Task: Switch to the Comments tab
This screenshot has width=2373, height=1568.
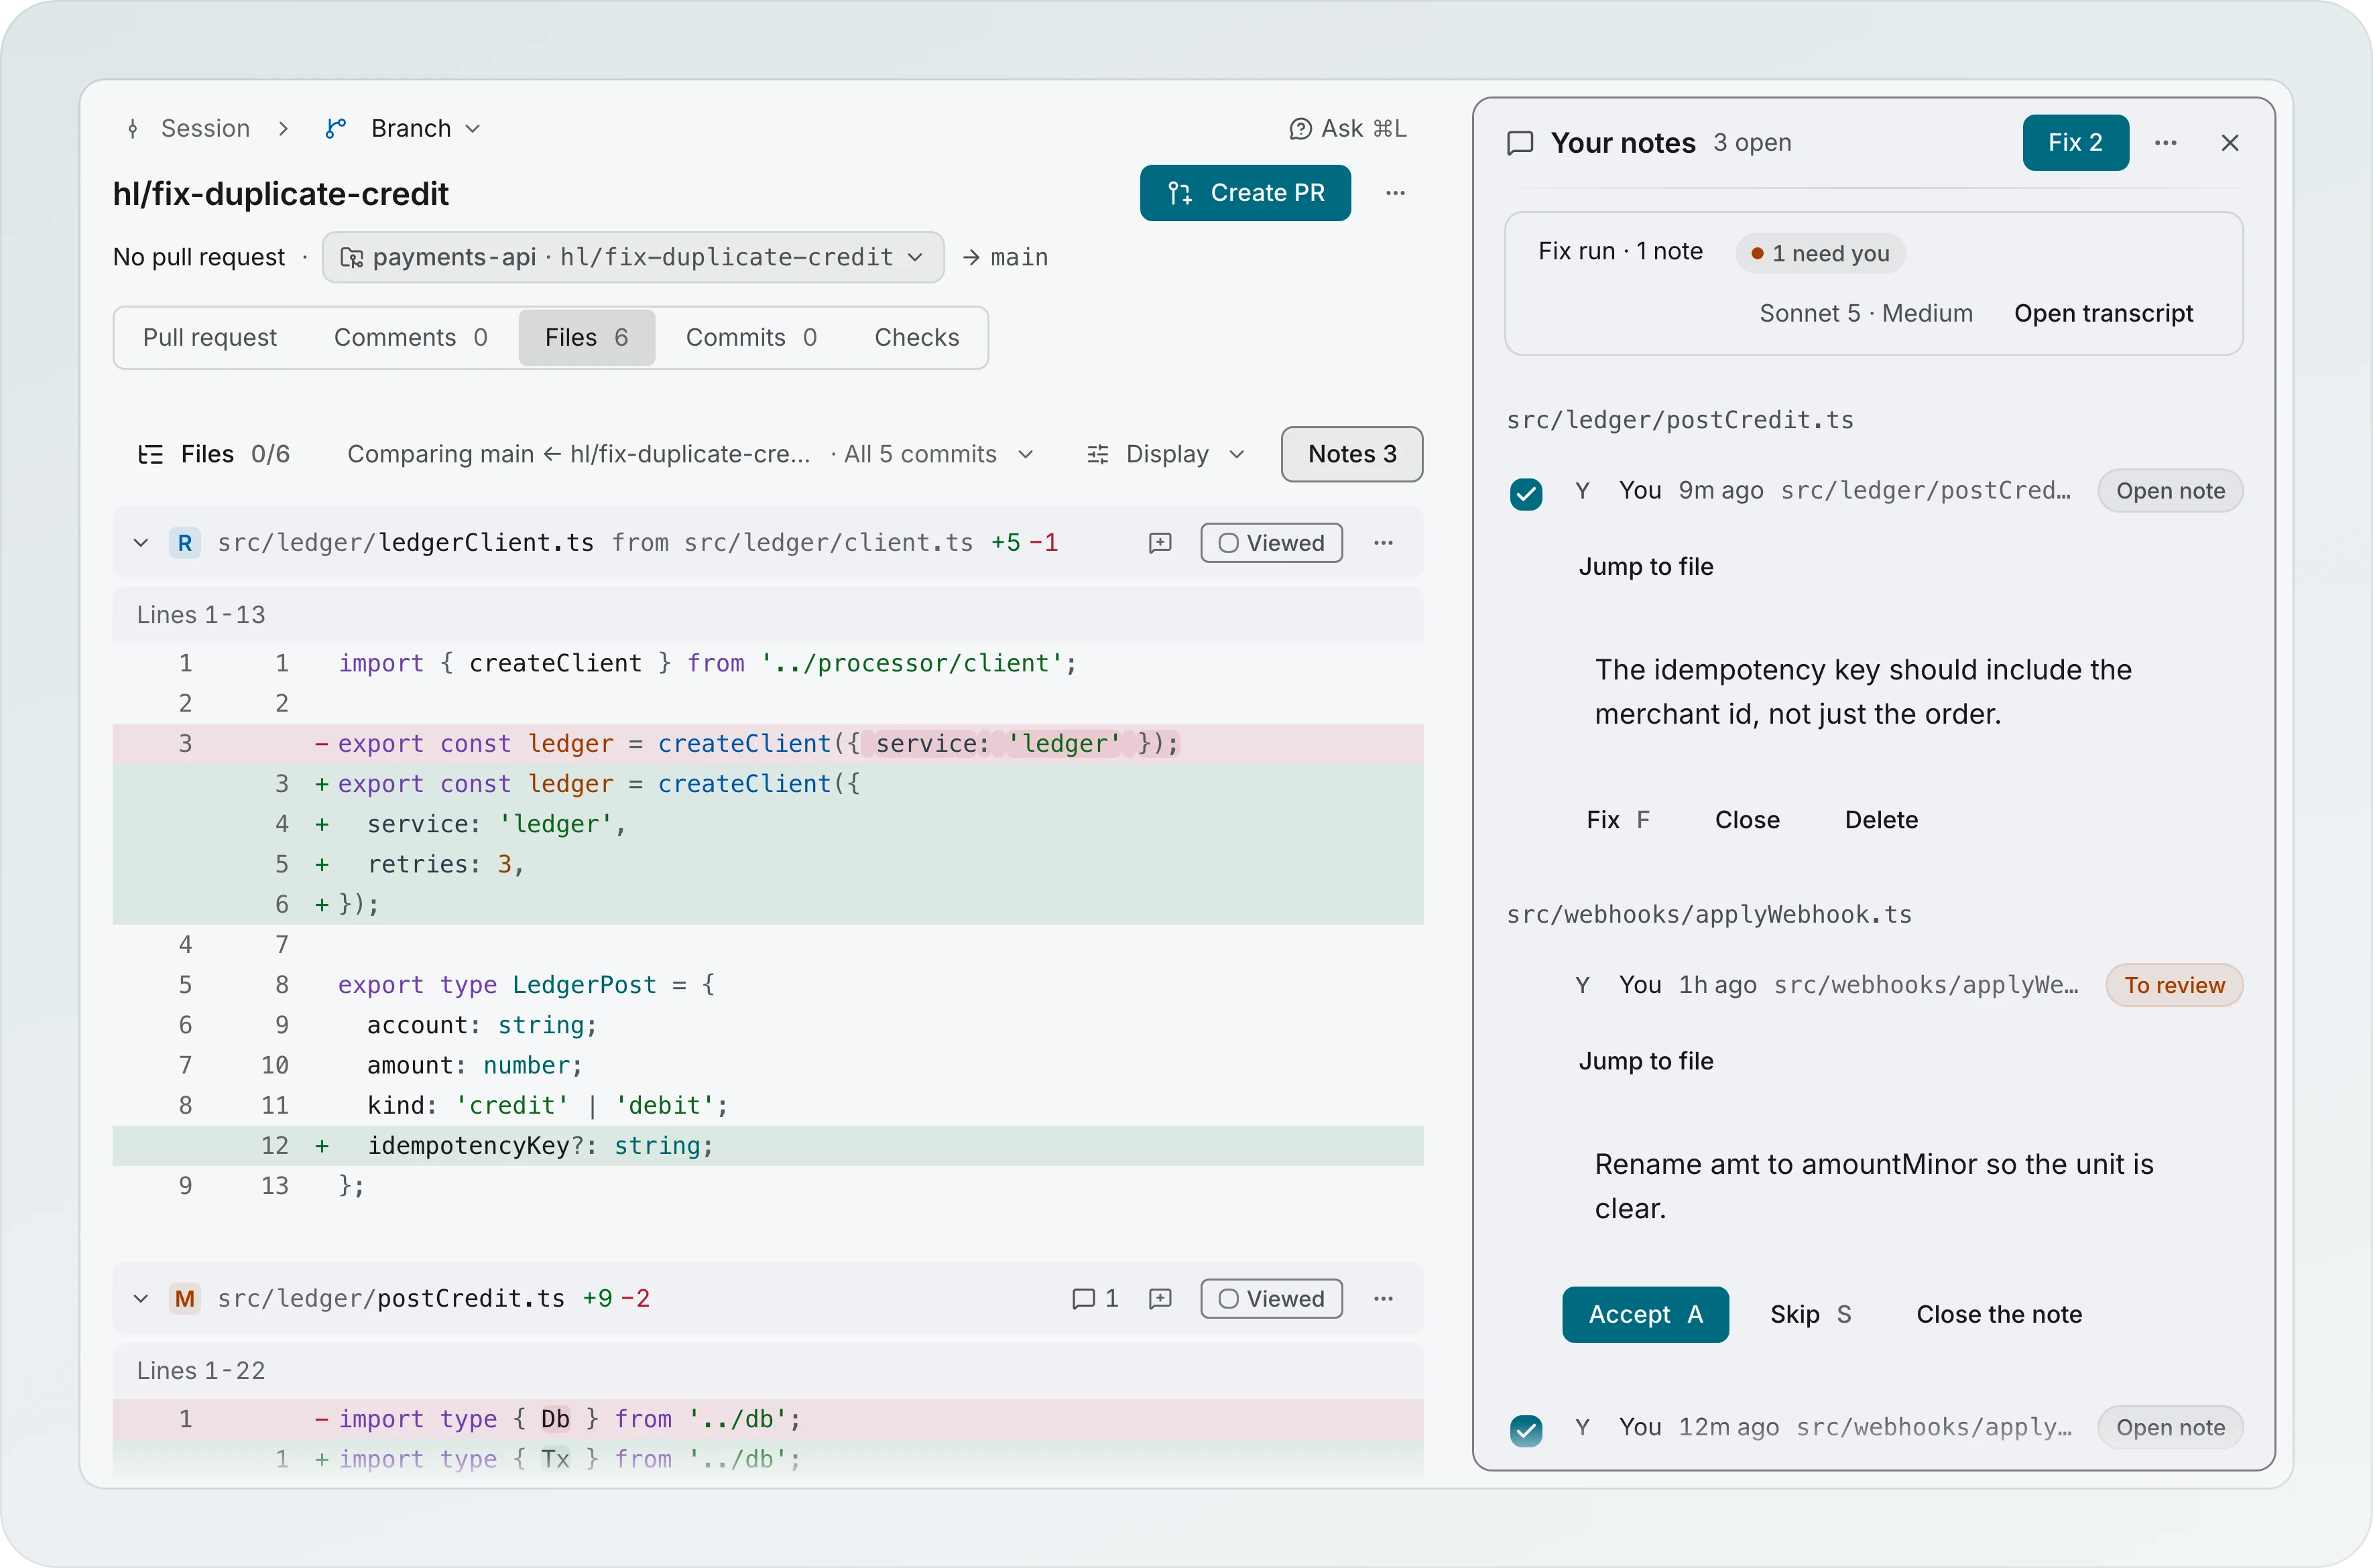Action: click(410, 337)
